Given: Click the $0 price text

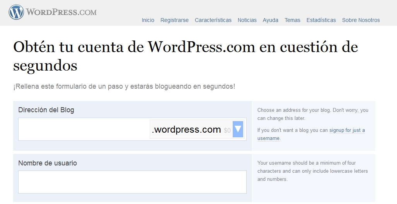Looking at the screenshot, I should pos(227,130).
